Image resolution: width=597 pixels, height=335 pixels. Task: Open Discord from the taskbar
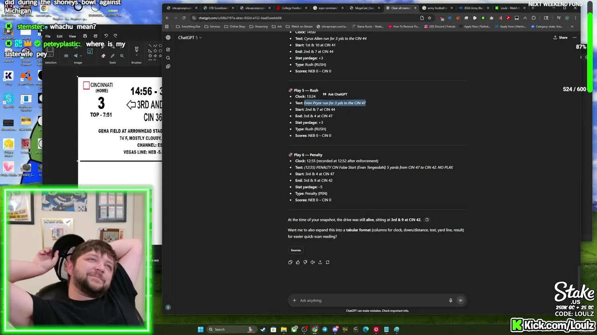click(x=335, y=329)
